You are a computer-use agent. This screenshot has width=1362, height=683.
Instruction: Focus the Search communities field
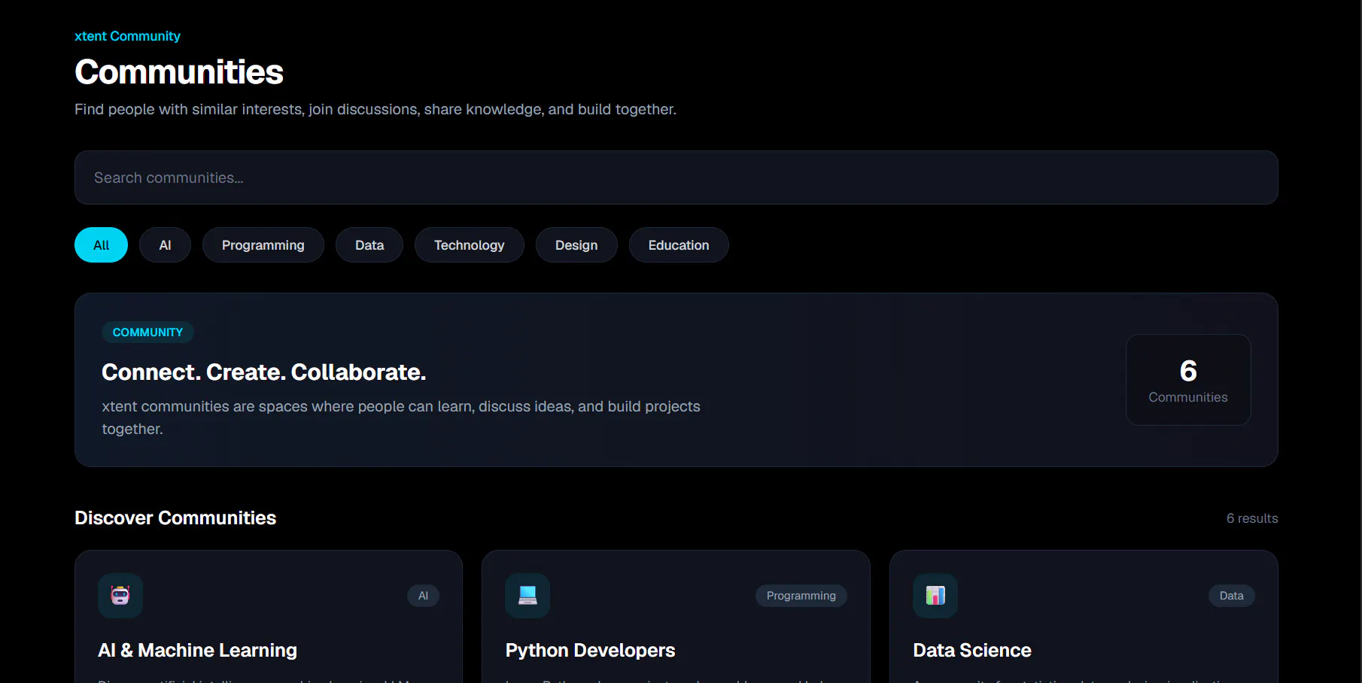[x=676, y=178]
